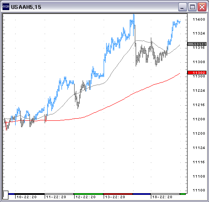This screenshot has width=209, height=202.
Task: Click the 11-22:20 time axis label
Action: [56, 197]
